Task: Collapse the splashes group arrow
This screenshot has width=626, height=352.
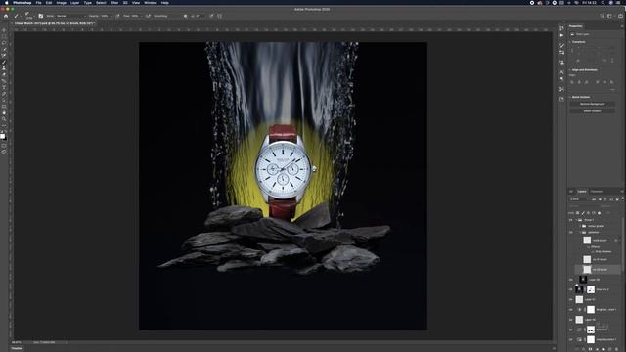Action: click(x=580, y=232)
